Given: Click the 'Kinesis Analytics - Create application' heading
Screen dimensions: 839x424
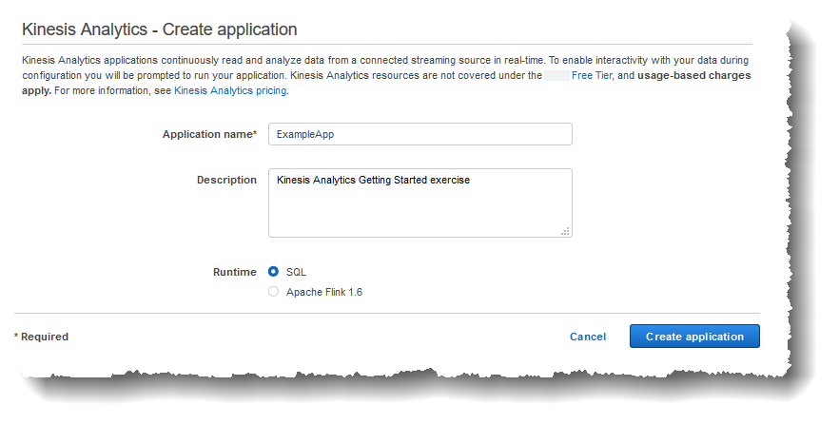Looking at the screenshot, I should tap(160, 30).
